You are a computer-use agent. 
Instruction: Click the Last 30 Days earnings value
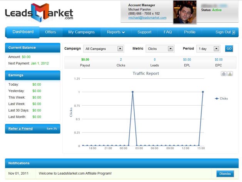[37, 110]
